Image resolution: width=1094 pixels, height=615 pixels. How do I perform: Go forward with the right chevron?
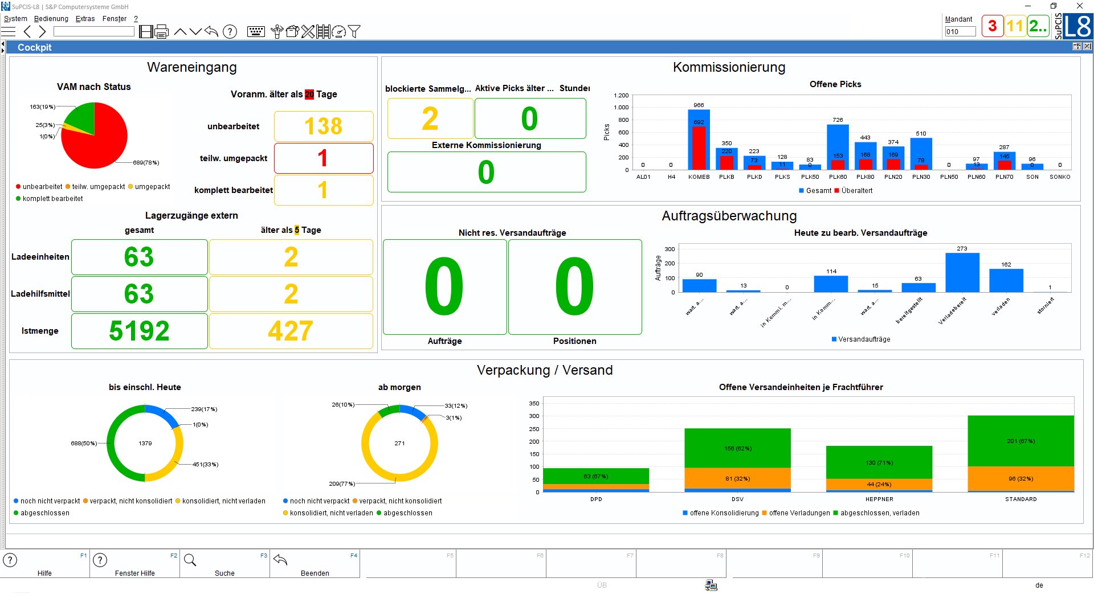pos(42,32)
